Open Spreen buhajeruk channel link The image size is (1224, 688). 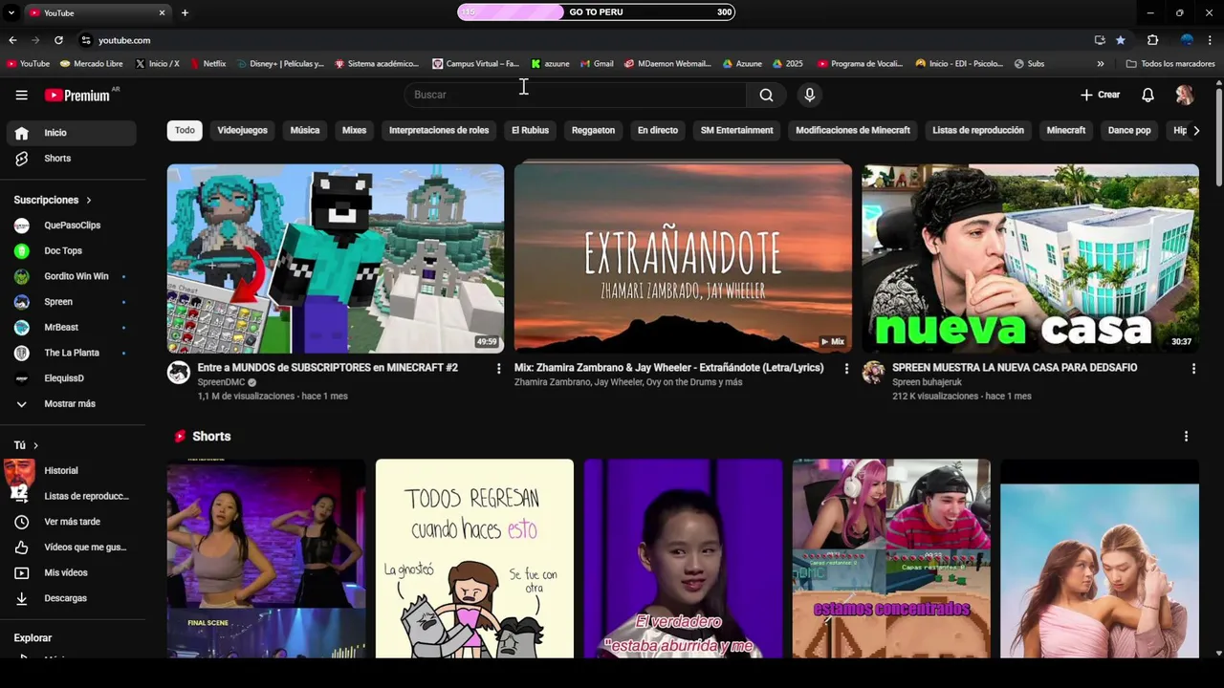point(927,382)
